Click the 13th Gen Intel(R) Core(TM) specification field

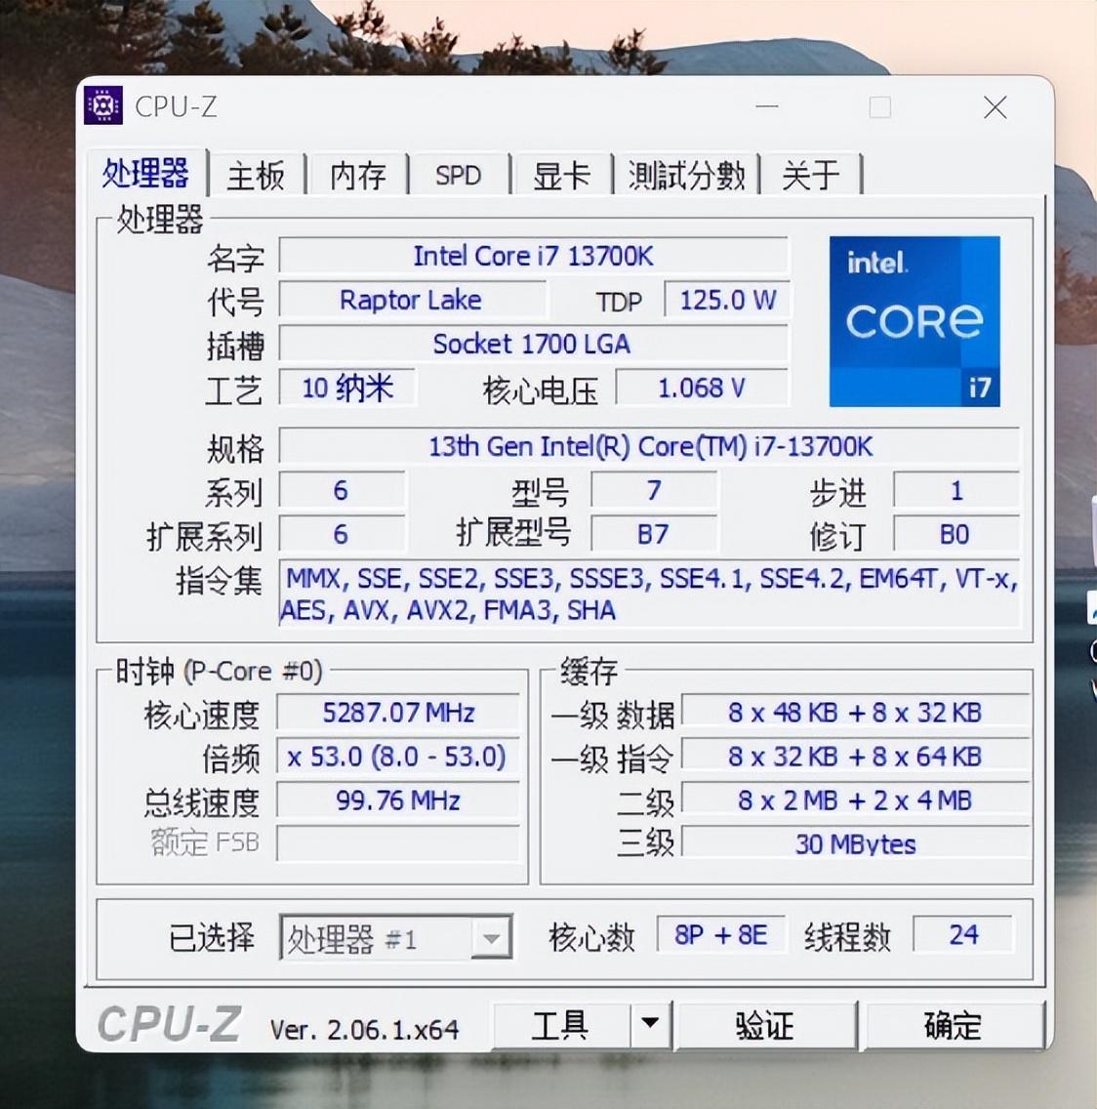[x=649, y=445]
